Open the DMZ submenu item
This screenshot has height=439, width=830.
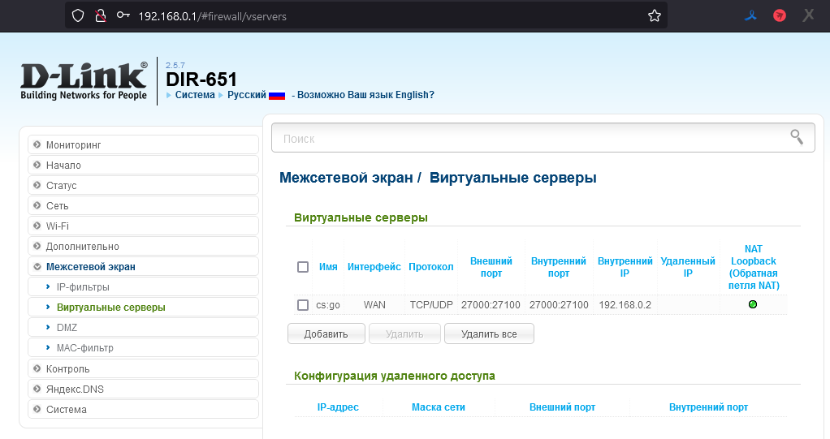point(143,327)
